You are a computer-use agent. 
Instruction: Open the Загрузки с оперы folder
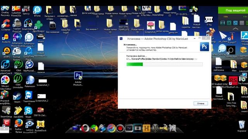pos(50,13)
